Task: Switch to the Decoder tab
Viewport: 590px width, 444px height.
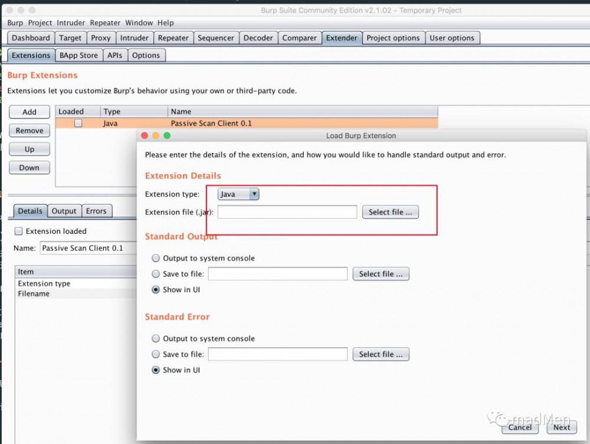Action: coord(258,38)
